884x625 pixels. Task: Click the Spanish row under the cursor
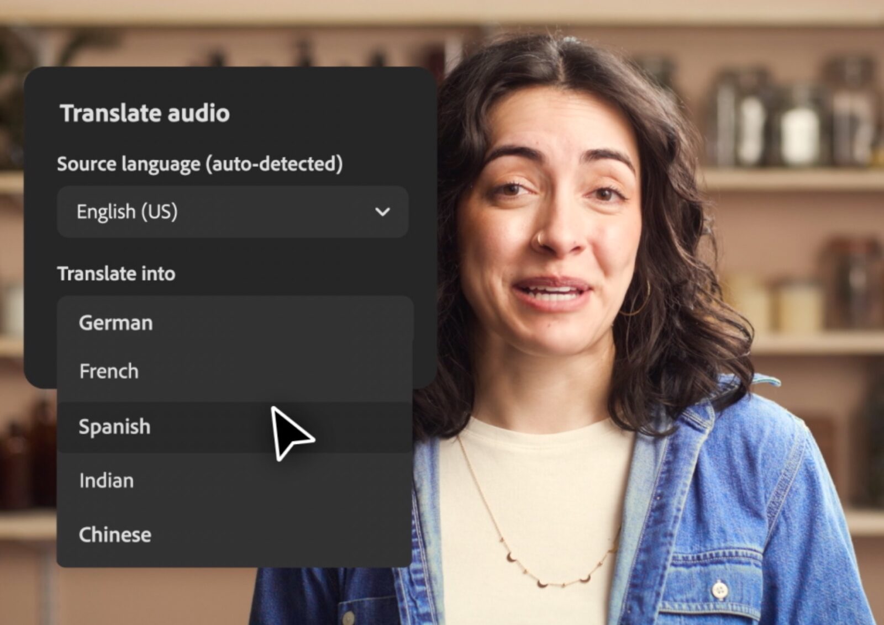pyautogui.click(x=114, y=426)
